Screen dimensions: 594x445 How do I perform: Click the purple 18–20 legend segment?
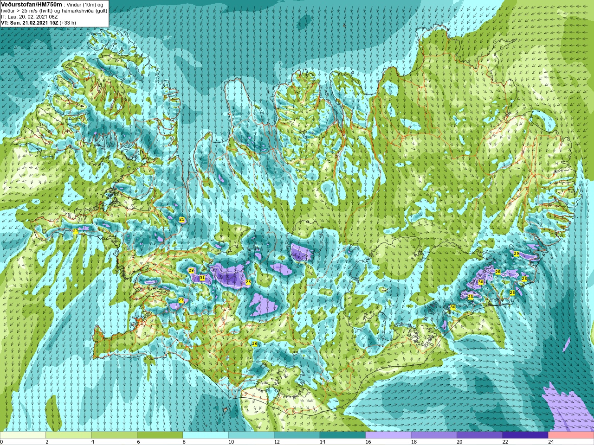pos(434,435)
